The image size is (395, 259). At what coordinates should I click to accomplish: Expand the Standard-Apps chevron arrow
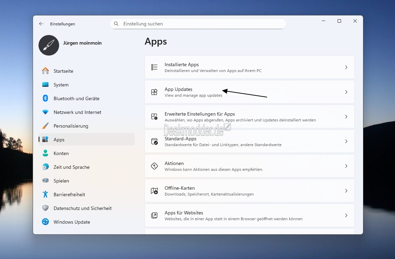(346, 141)
